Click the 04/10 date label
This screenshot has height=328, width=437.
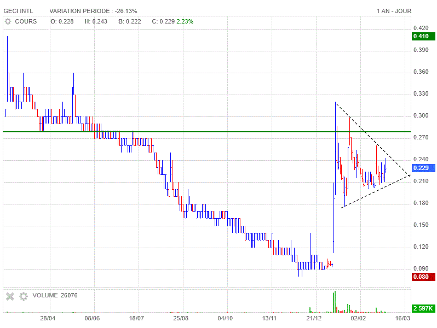pos(225,318)
